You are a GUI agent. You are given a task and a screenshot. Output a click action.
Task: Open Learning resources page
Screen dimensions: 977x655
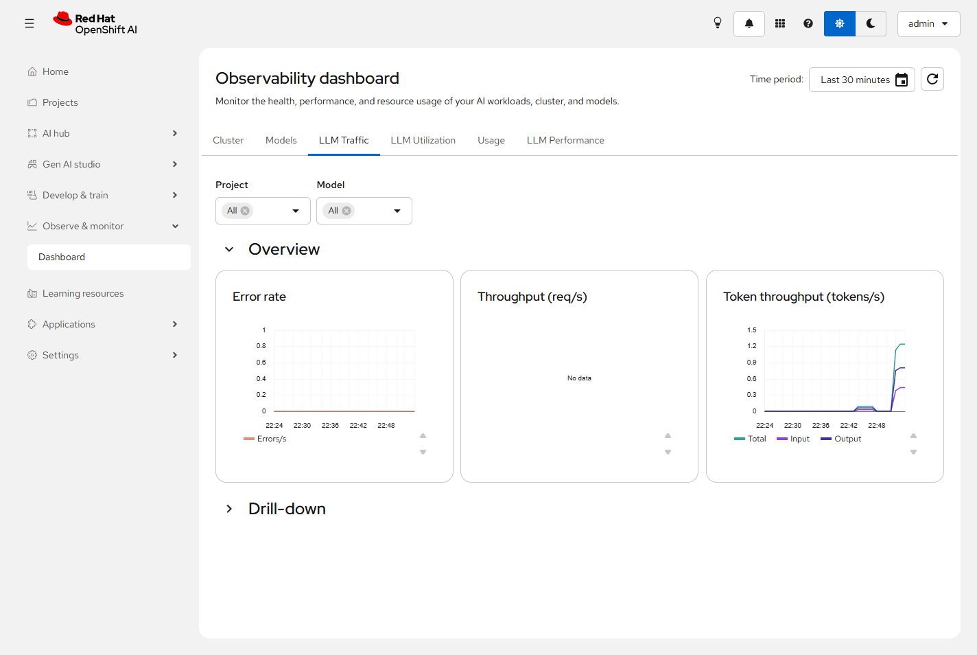(109, 293)
